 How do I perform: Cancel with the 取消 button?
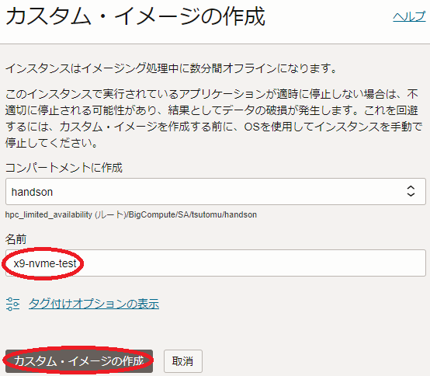coord(183,361)
